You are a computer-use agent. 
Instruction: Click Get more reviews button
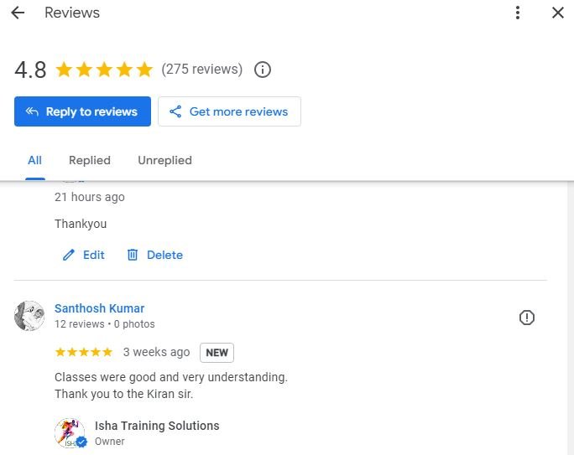tap(230, 111)
